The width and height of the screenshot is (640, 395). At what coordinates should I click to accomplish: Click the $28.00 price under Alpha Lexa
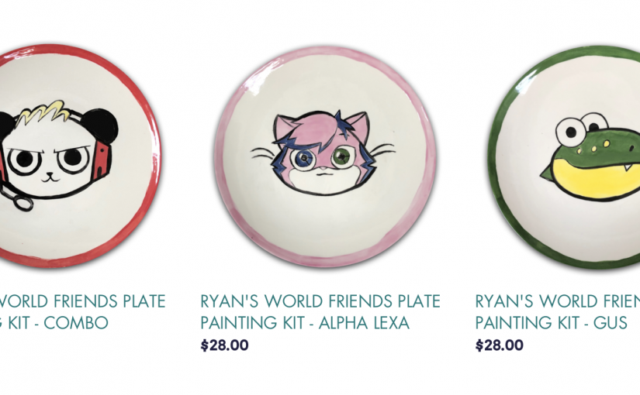pyautogui.click(x=224, y=345)
